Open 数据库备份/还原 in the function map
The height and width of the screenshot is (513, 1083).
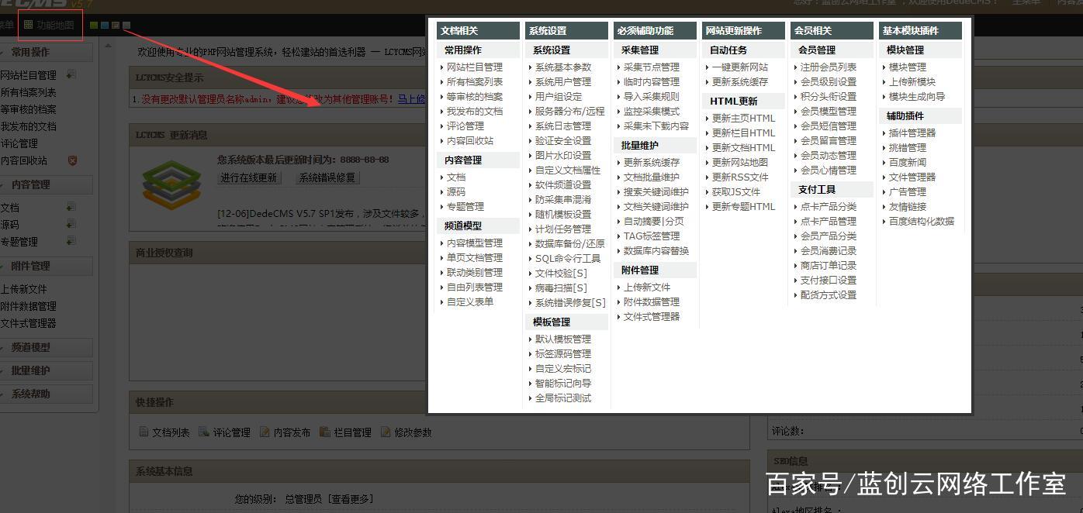(569, 244)
